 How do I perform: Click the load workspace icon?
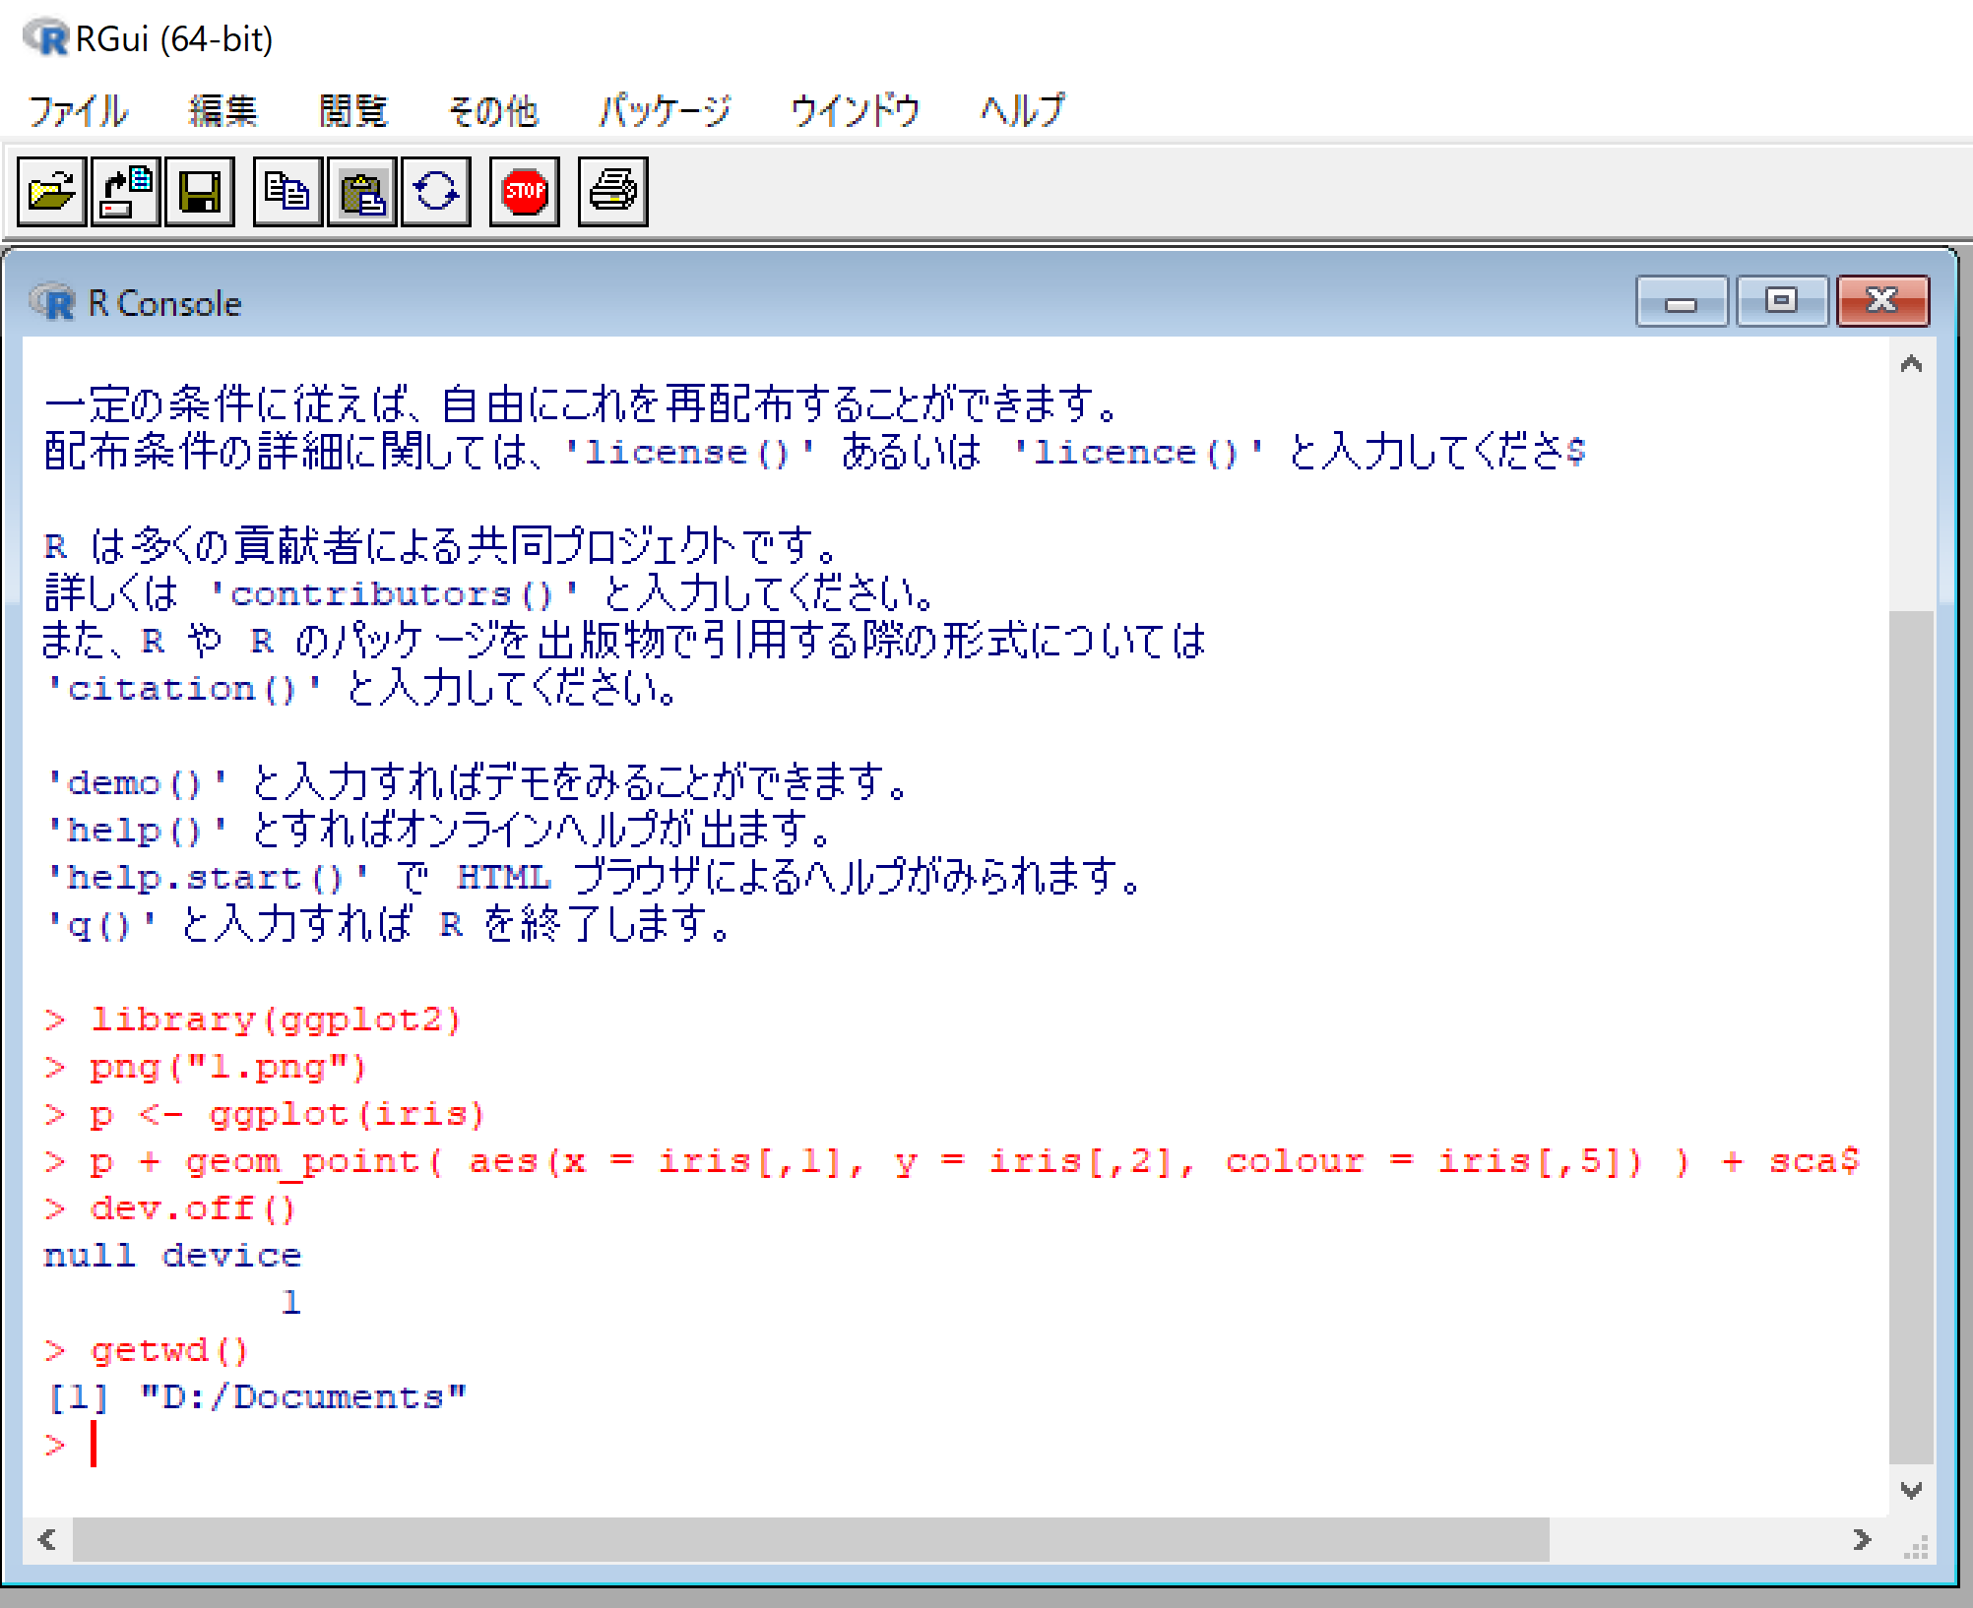(x=126, y=192)
